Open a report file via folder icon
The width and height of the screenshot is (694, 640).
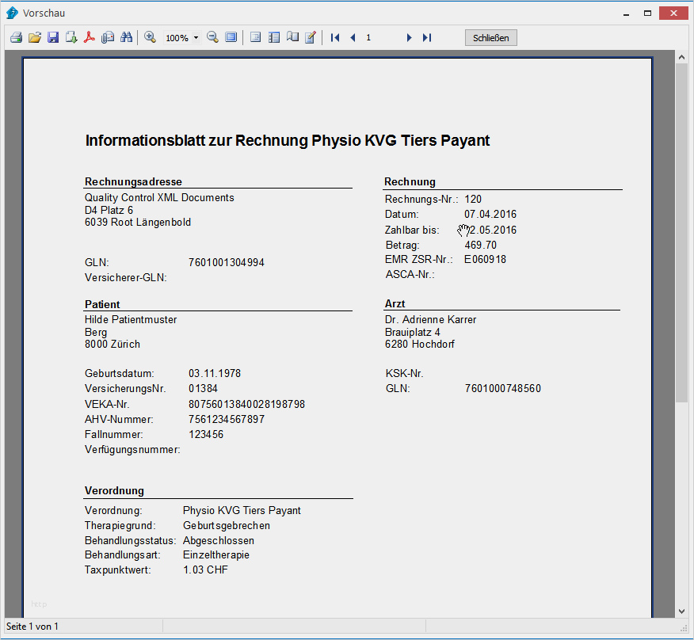[35, 37]
